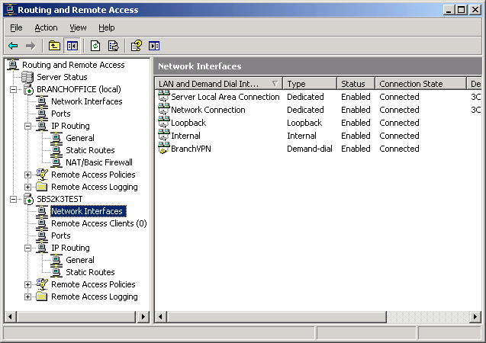
Task: Collapse IP Routing under SBS2K3TEST
Action: coord(28,248)
